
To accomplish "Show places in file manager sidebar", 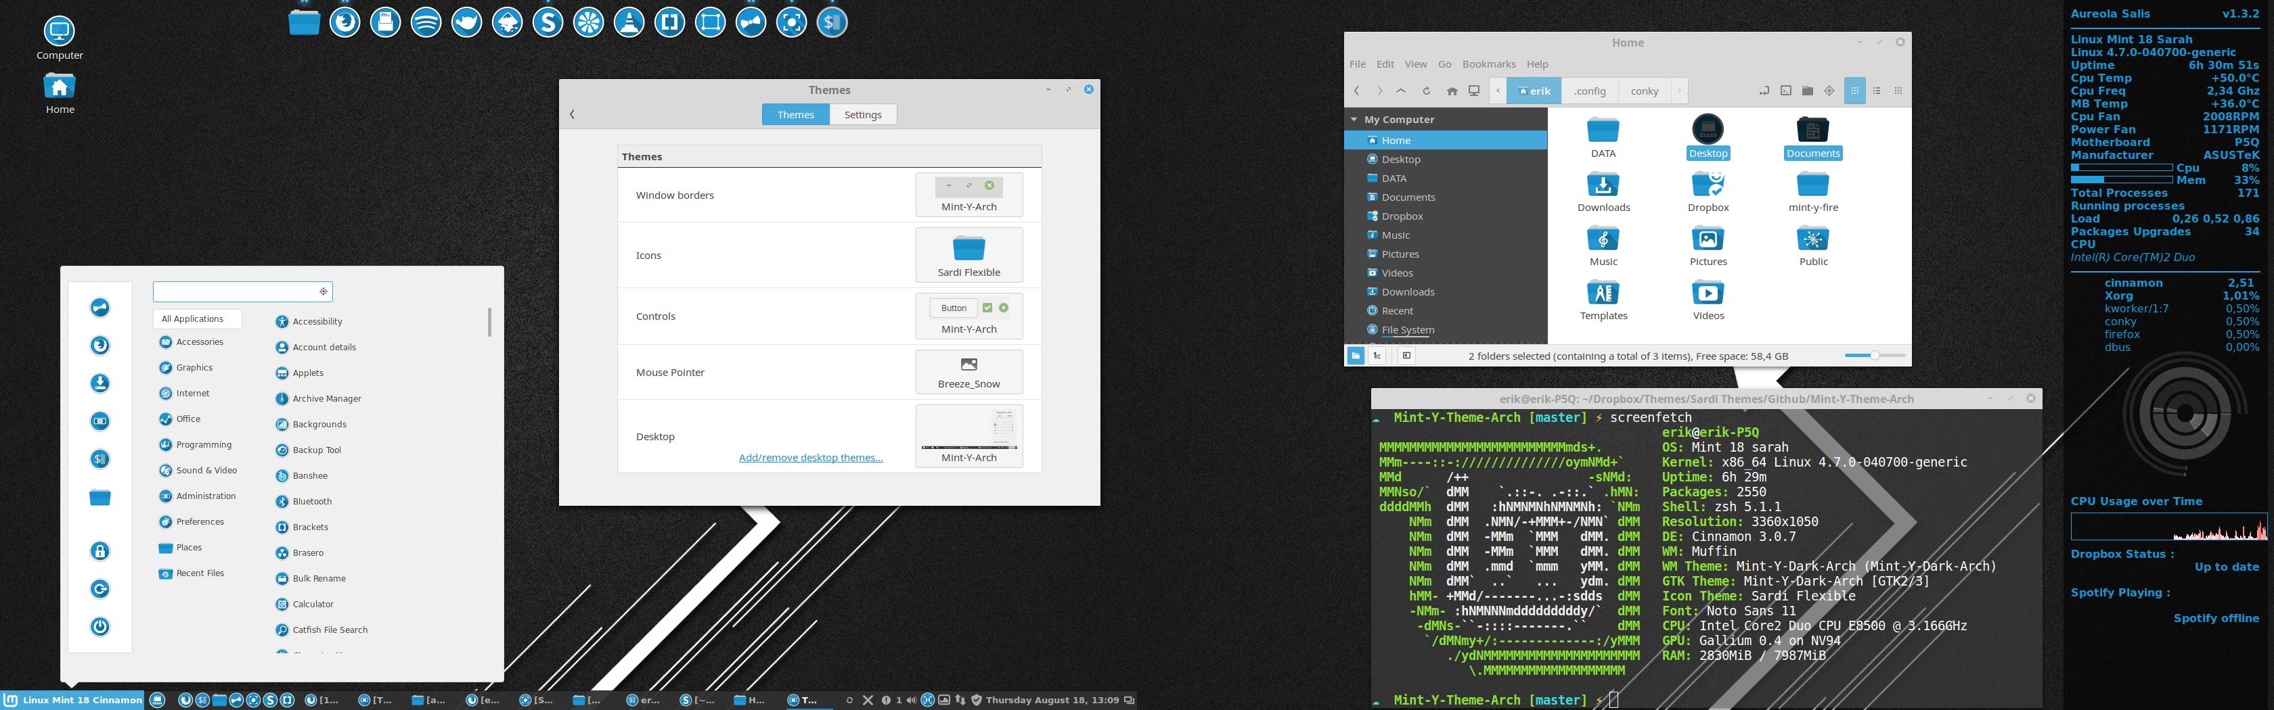I will point(1355,356).
